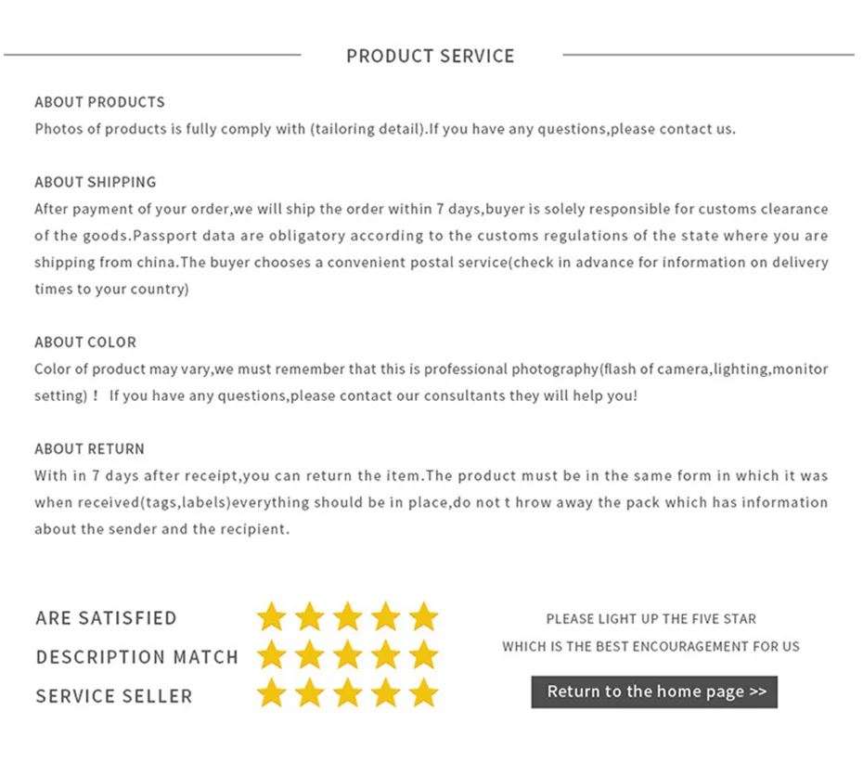
Task: Click the PLEASE LIGHT UP THE FIVE STAR text
Action: click(x=651, y=619)
